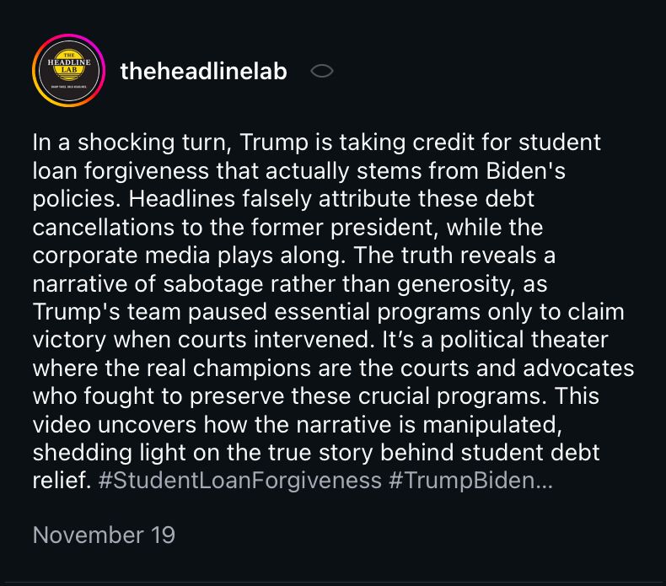Click the phrase "corporate media" in the caption
The width and height of the screenshot is (666, 586).
121,255
